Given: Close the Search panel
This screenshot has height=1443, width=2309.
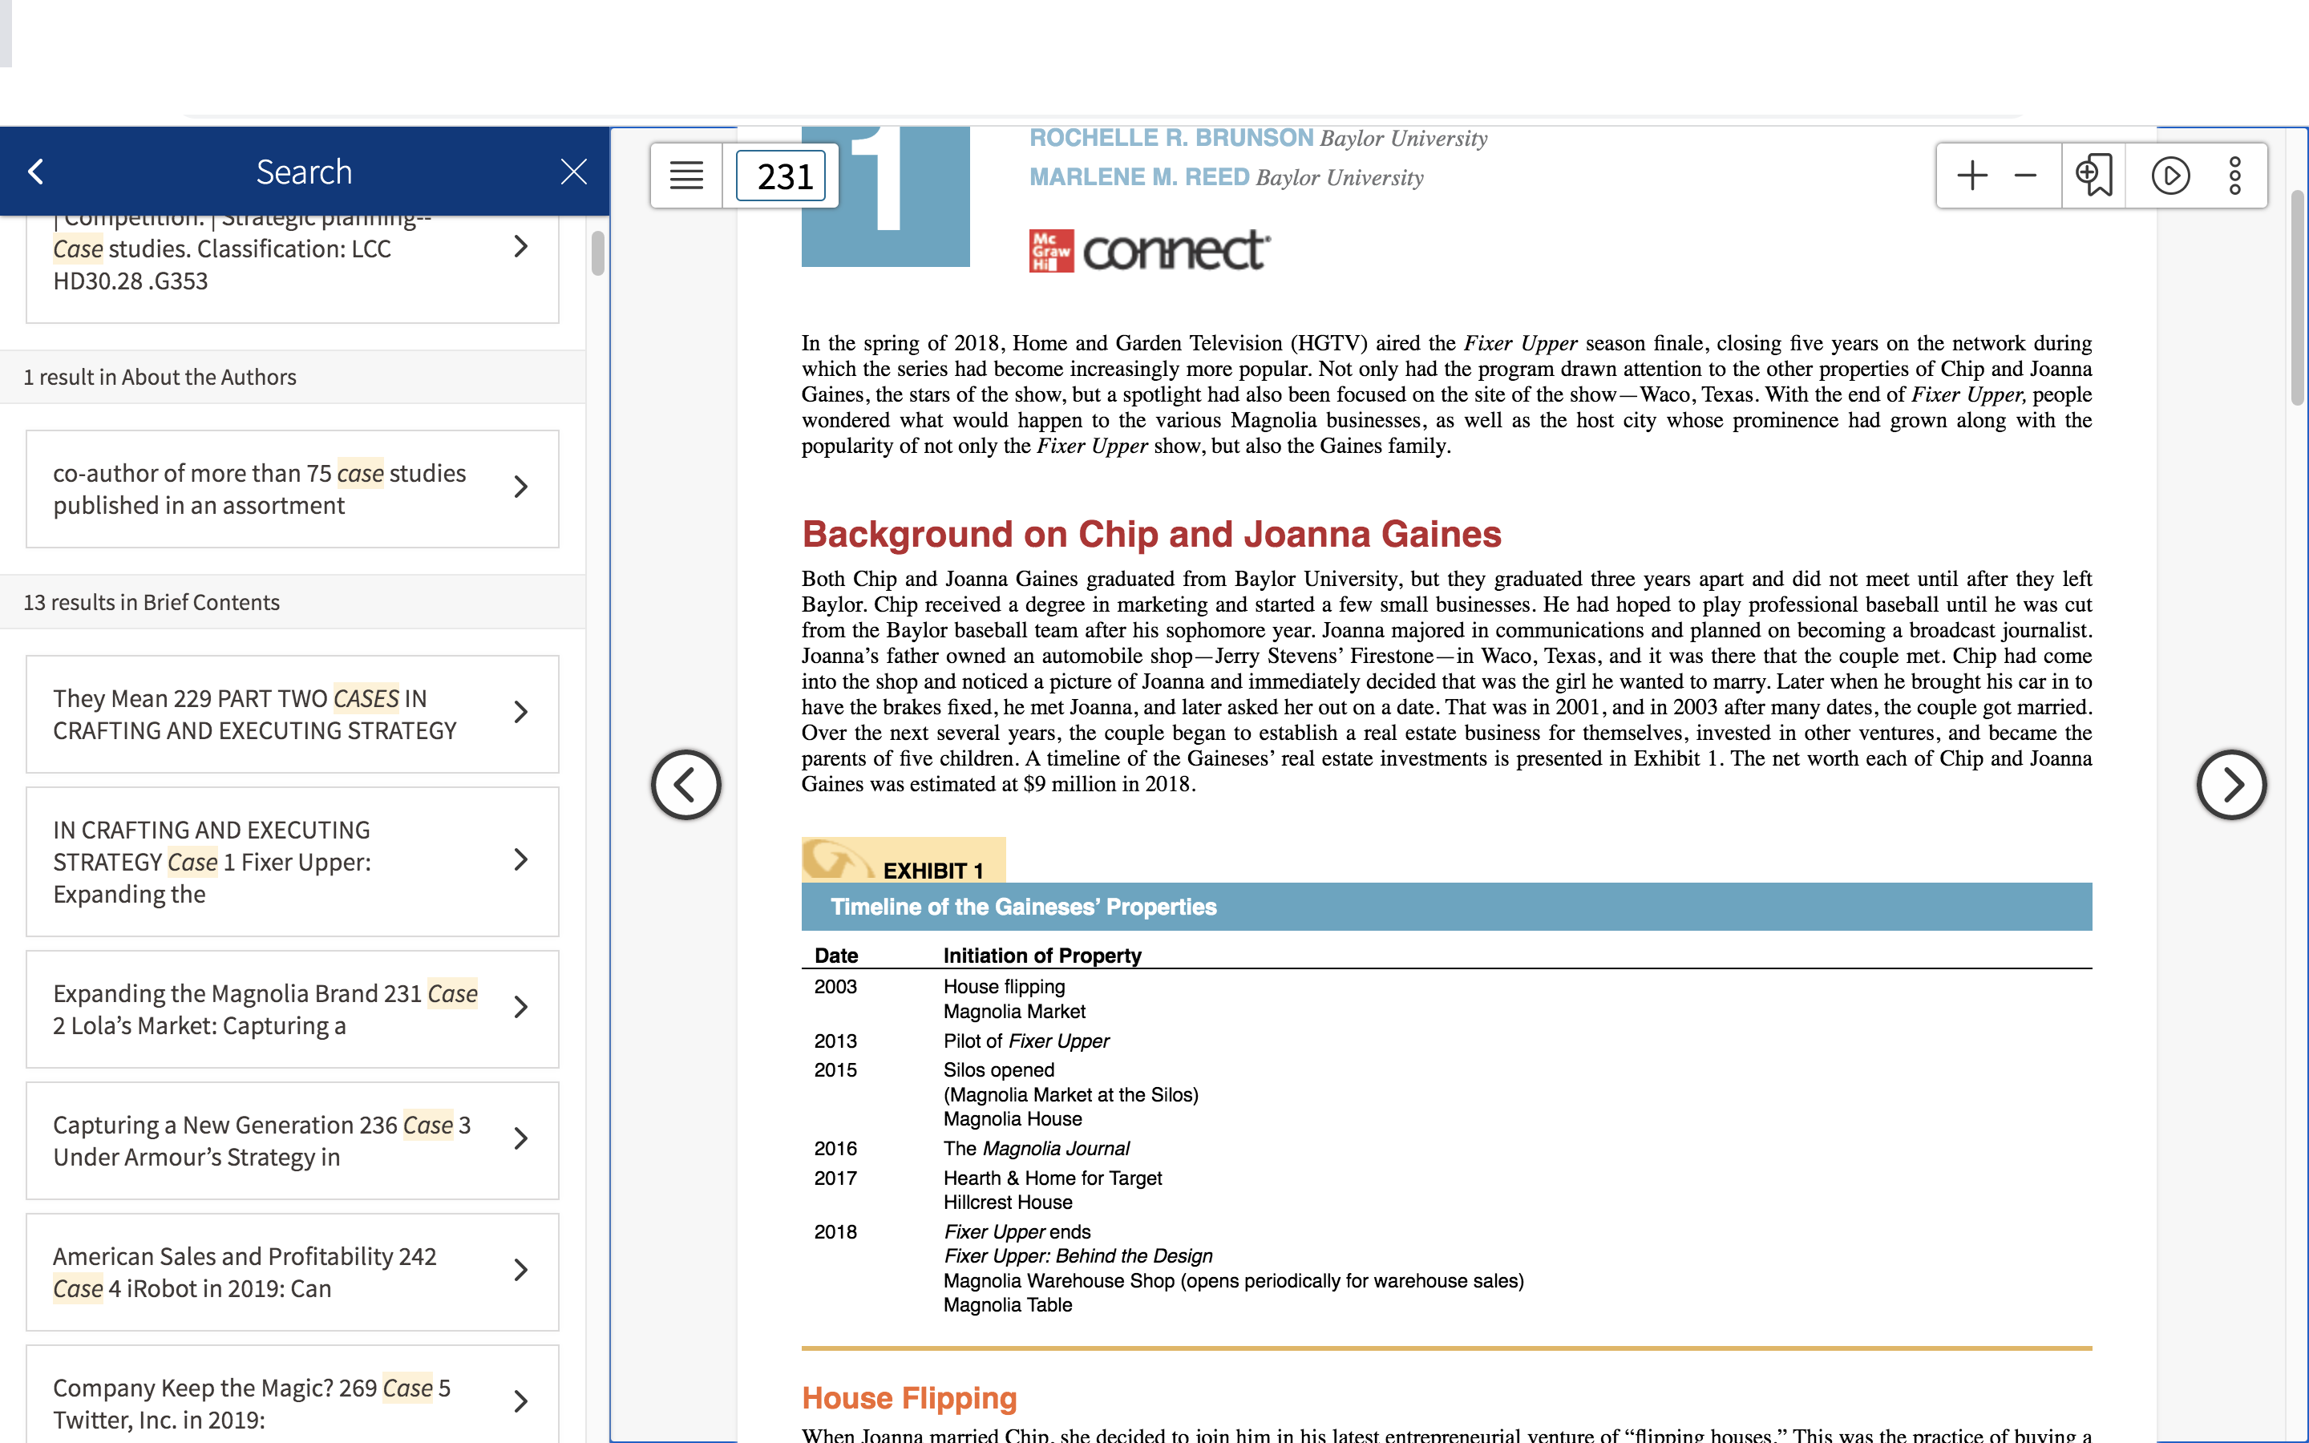Looking at the screenshot, I should (x=573, y=172).
